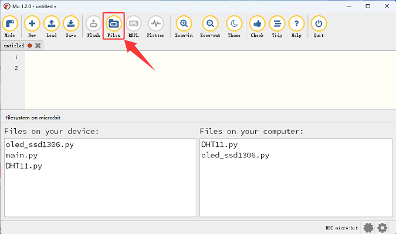Close the Mu window
Image resolution: width=396 pixels, height=234 pixels.
pyautogui.click(x=387, y=6)
